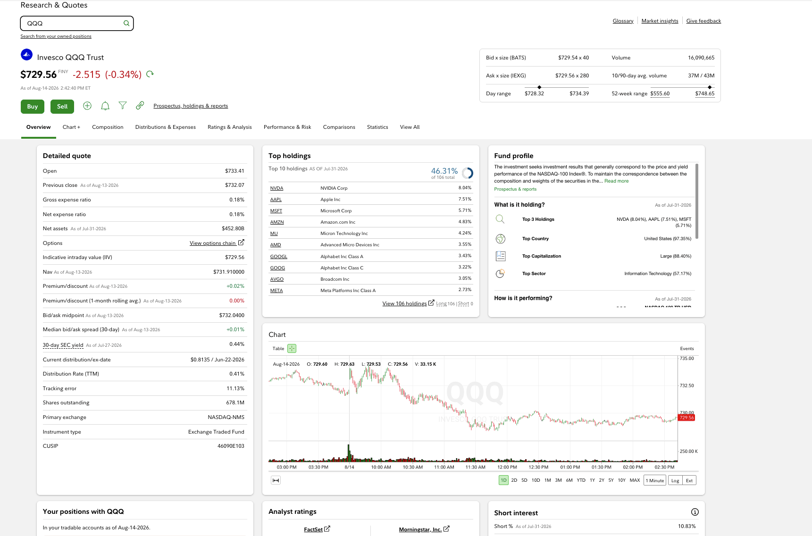Click the Day range marker
Viewport: 812px width, 536px height.
click(x=539, y=87)
